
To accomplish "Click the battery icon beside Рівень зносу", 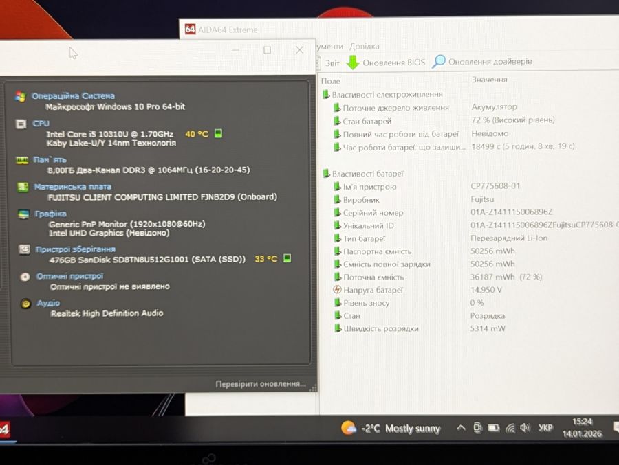I will 337,302.
